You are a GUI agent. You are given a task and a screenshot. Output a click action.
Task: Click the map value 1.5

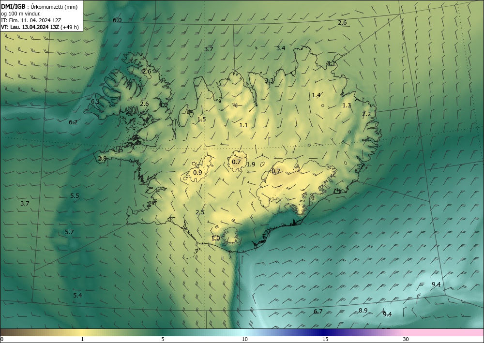click(x=201, y=119)
